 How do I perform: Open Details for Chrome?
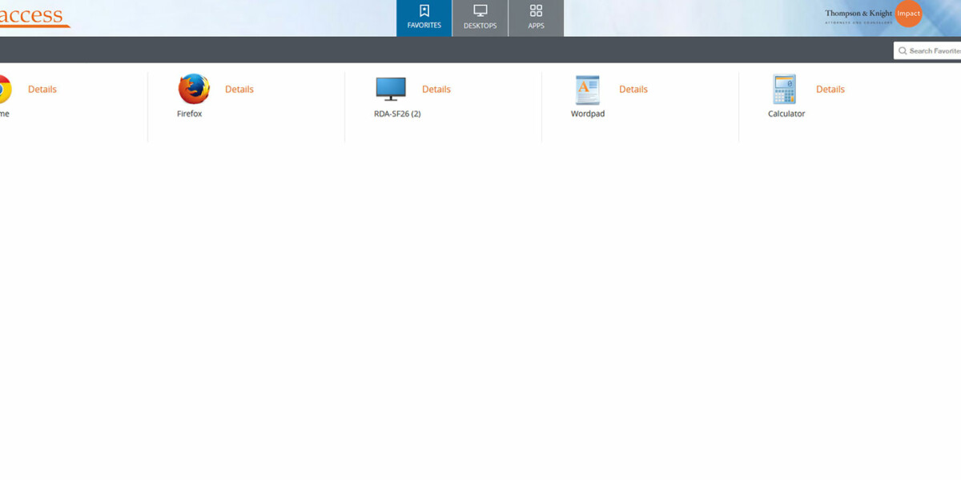[42, 89]
